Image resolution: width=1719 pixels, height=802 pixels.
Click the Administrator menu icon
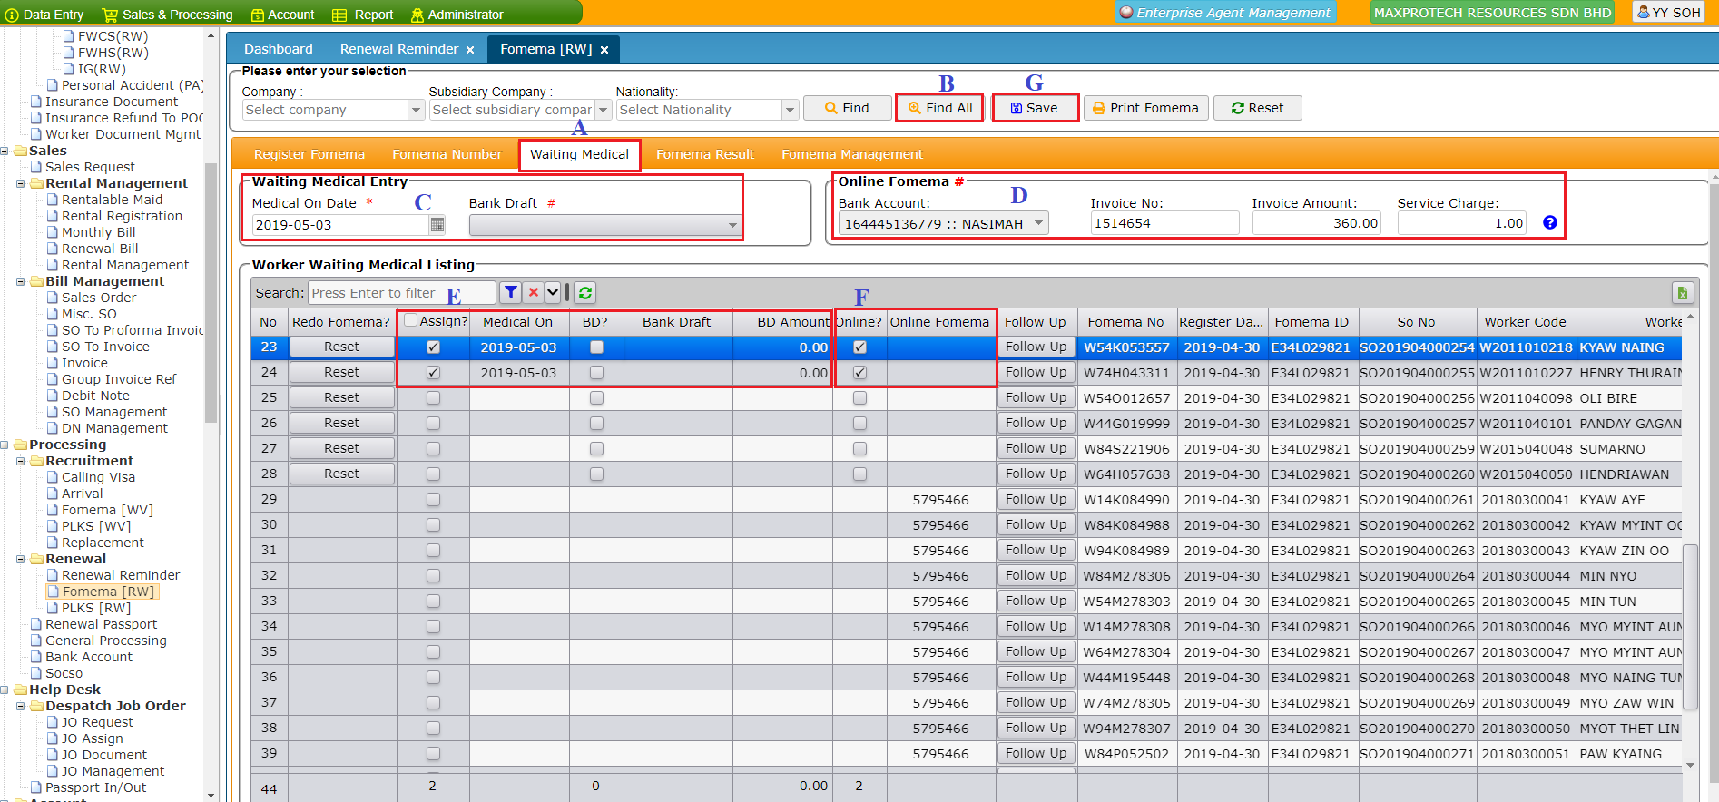click(x=417, y=15)
